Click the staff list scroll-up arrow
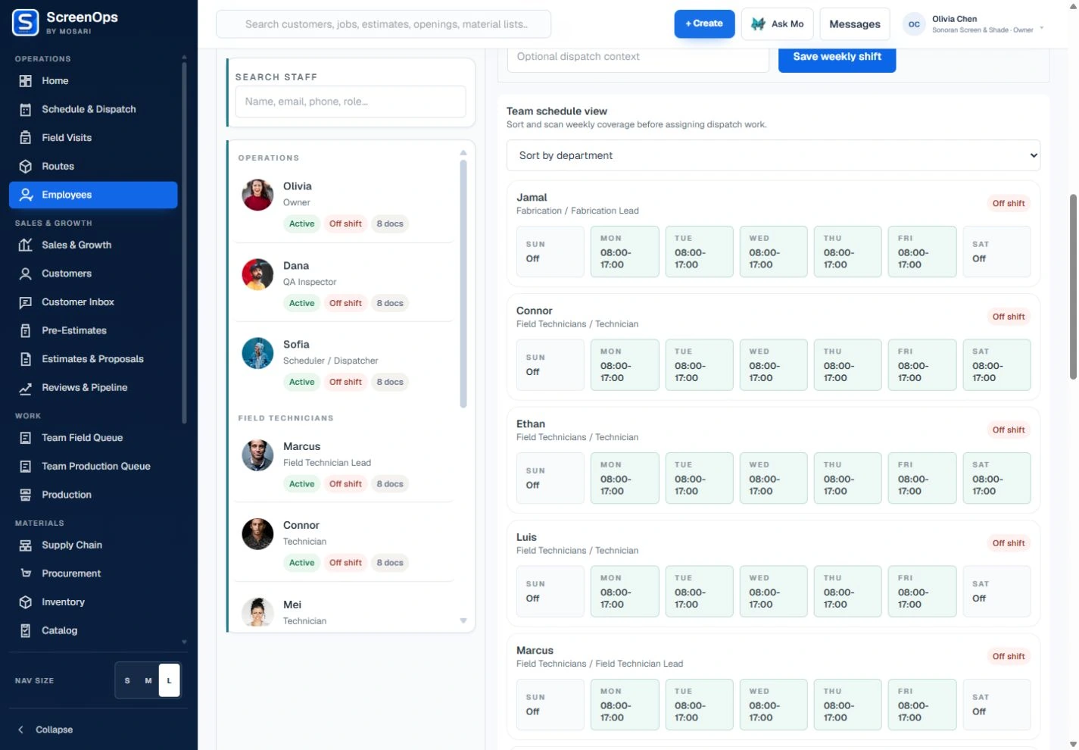The width and height of the screenshot is (1079, 750). (463, 153)
